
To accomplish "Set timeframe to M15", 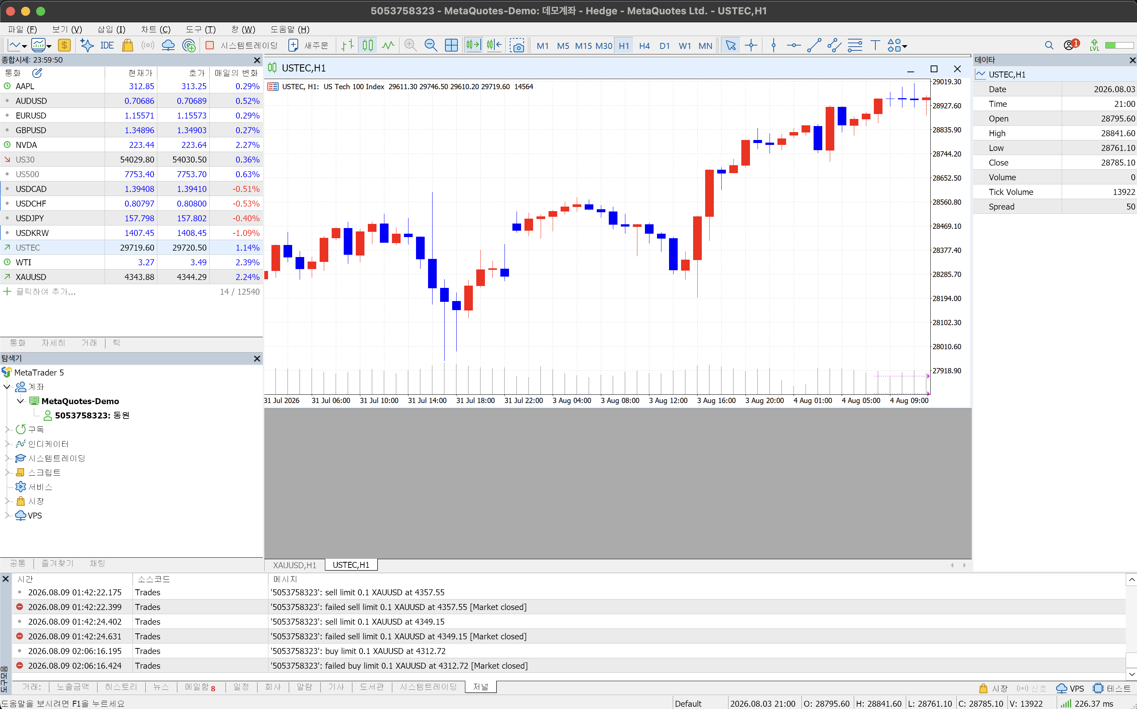I will (x=583, y=46).
